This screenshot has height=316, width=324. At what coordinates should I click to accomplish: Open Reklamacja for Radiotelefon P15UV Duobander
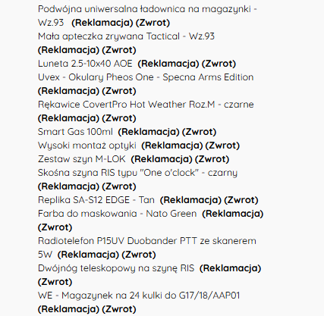tap(88, 255)
